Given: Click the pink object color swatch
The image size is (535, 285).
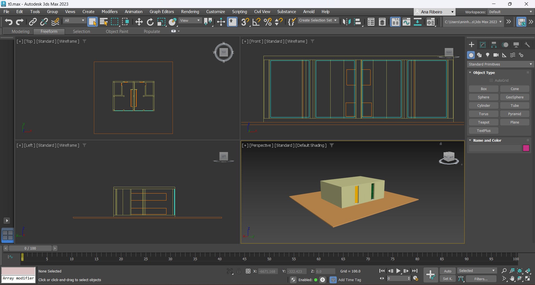Looking at the screenshot, I should point(526,148).
